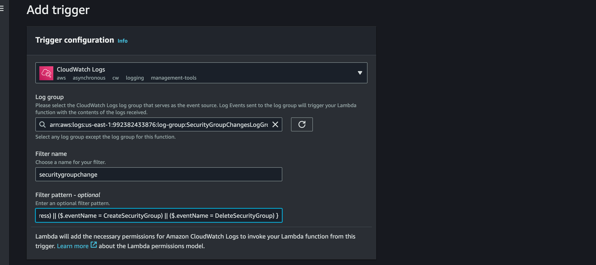Expand the trigger source dropdown arrow
Screen dimensions: 596x265
360,73
